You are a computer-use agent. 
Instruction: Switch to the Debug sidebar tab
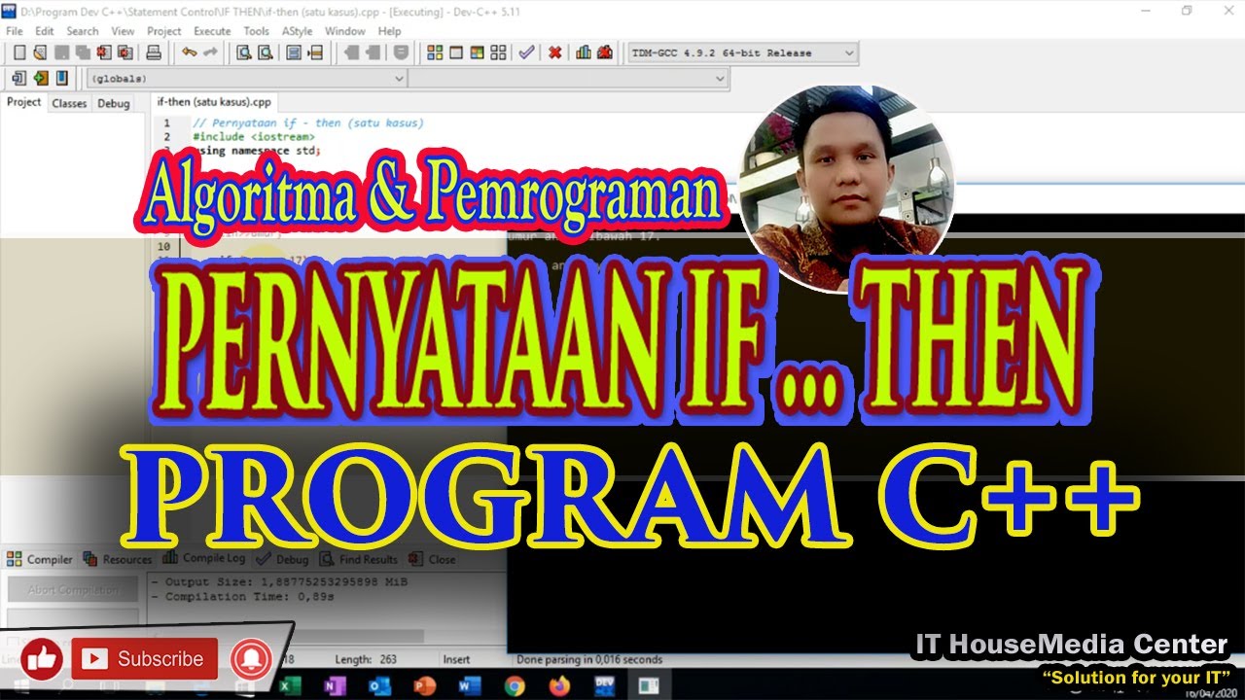tap(114, 103)
